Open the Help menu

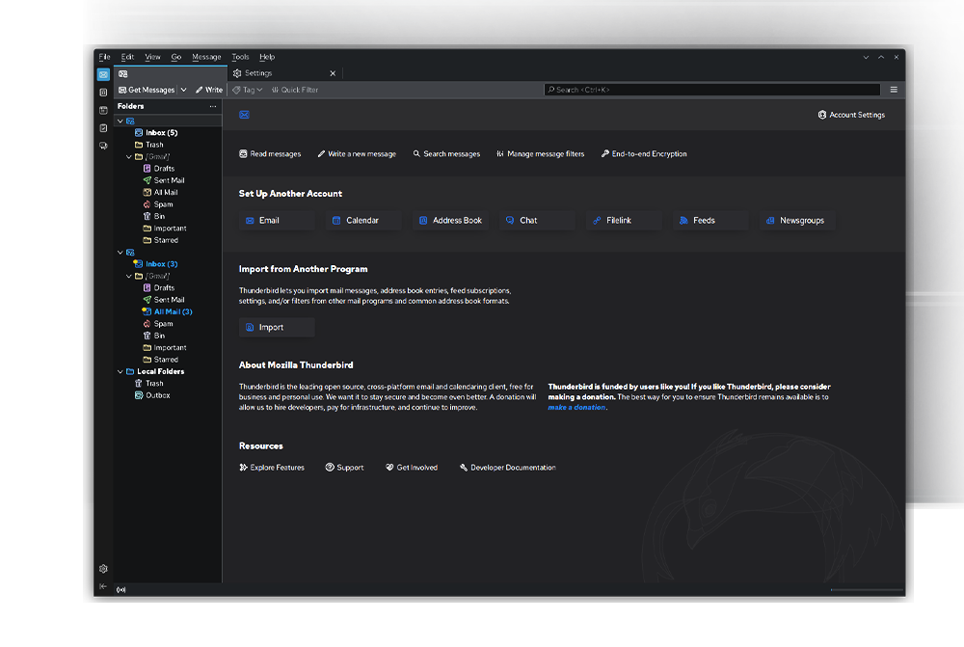click(267, 57)
